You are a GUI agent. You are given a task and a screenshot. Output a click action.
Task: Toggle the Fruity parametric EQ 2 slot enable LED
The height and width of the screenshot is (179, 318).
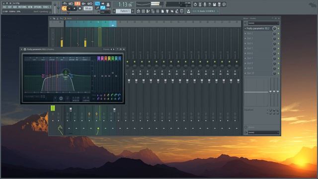pos(278,29)
